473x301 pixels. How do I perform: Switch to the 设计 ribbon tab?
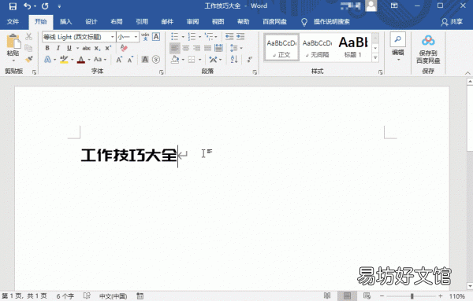pyautogui.click(x=91, y=22)
